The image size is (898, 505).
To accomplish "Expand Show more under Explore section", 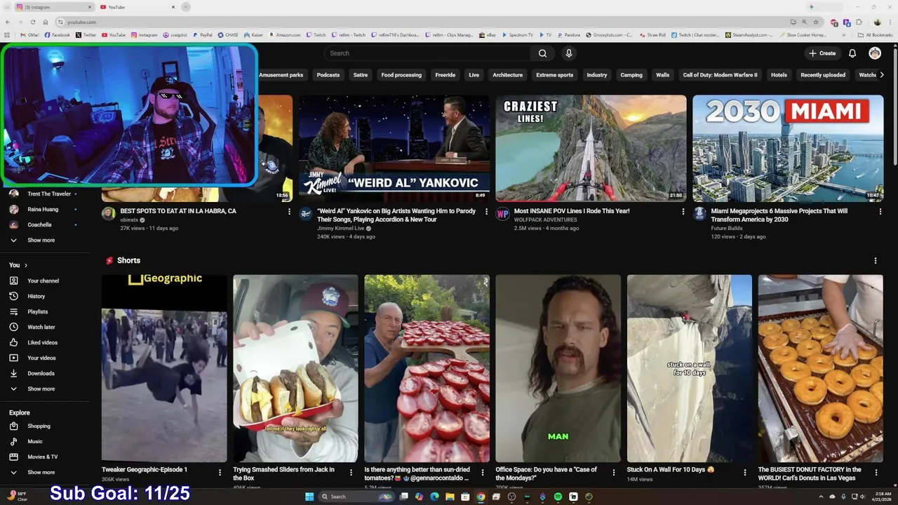I will (41, 472).
